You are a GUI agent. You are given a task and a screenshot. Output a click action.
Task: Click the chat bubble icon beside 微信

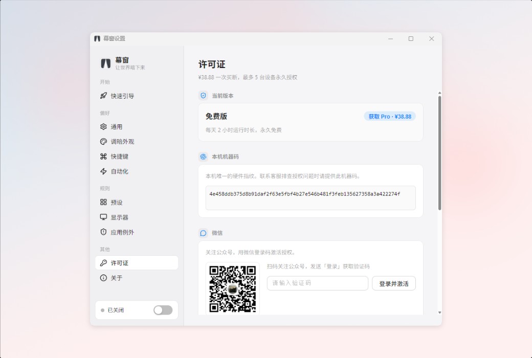click(203, 233)
